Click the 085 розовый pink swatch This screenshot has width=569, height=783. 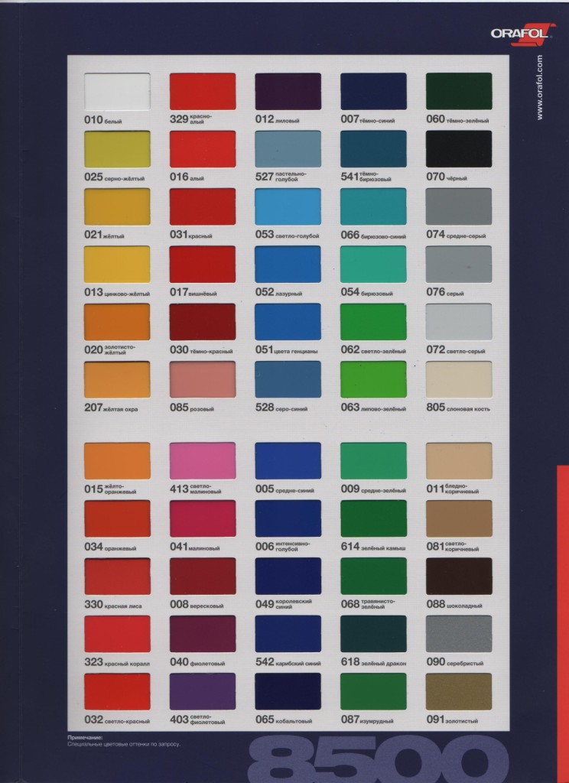click(202, 379)
